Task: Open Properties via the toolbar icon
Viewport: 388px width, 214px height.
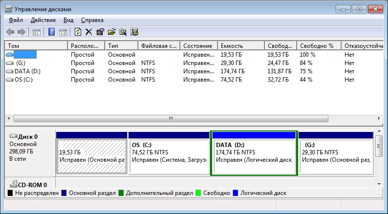Action: [100, 32]
